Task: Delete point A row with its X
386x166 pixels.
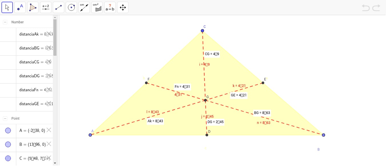Action: [49, 130]
